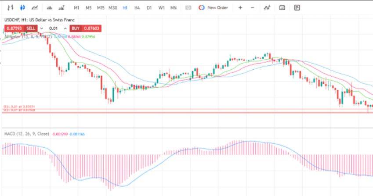The image size is (373, 196).
Task: Click the BUY 0.87603 button
Action: (x=86, y=29)
